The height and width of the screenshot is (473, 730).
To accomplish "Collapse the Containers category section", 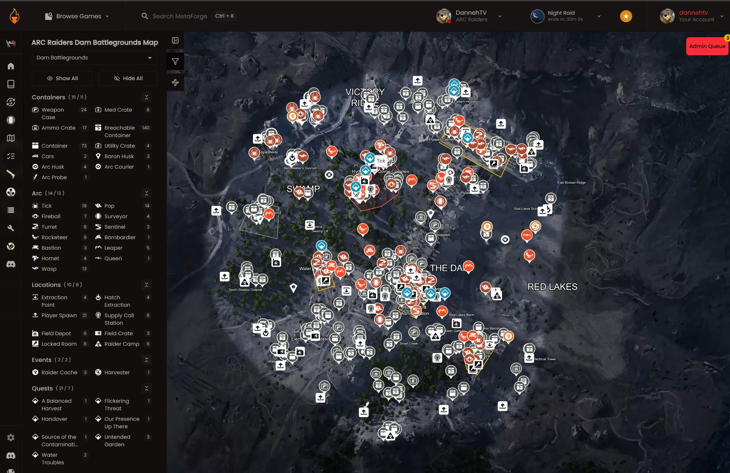I will [146, 97].
